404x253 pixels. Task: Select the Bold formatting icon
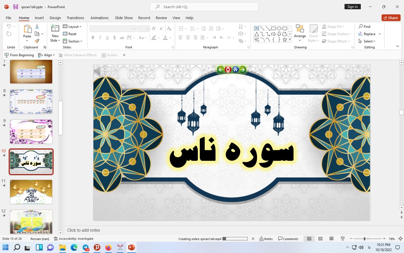[x=93, y=38]
